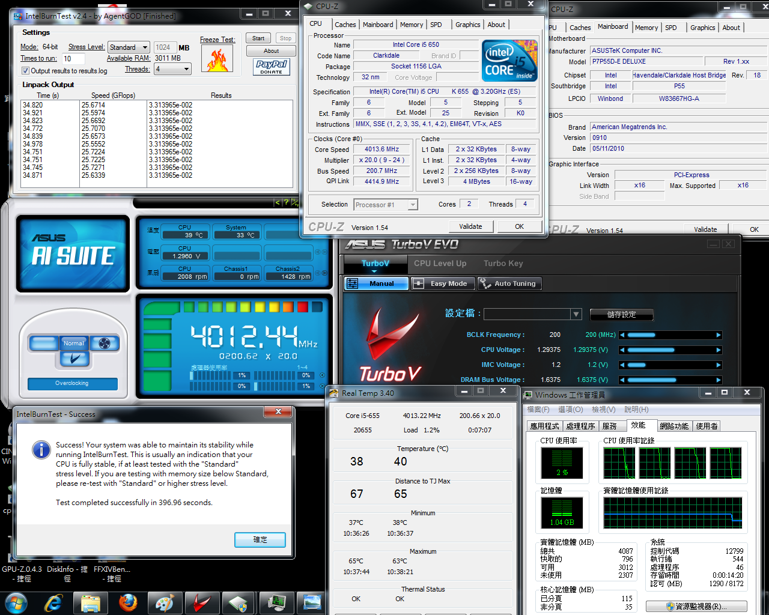Open Graphics tab in front CPU-Z

[x=468, y=25]
